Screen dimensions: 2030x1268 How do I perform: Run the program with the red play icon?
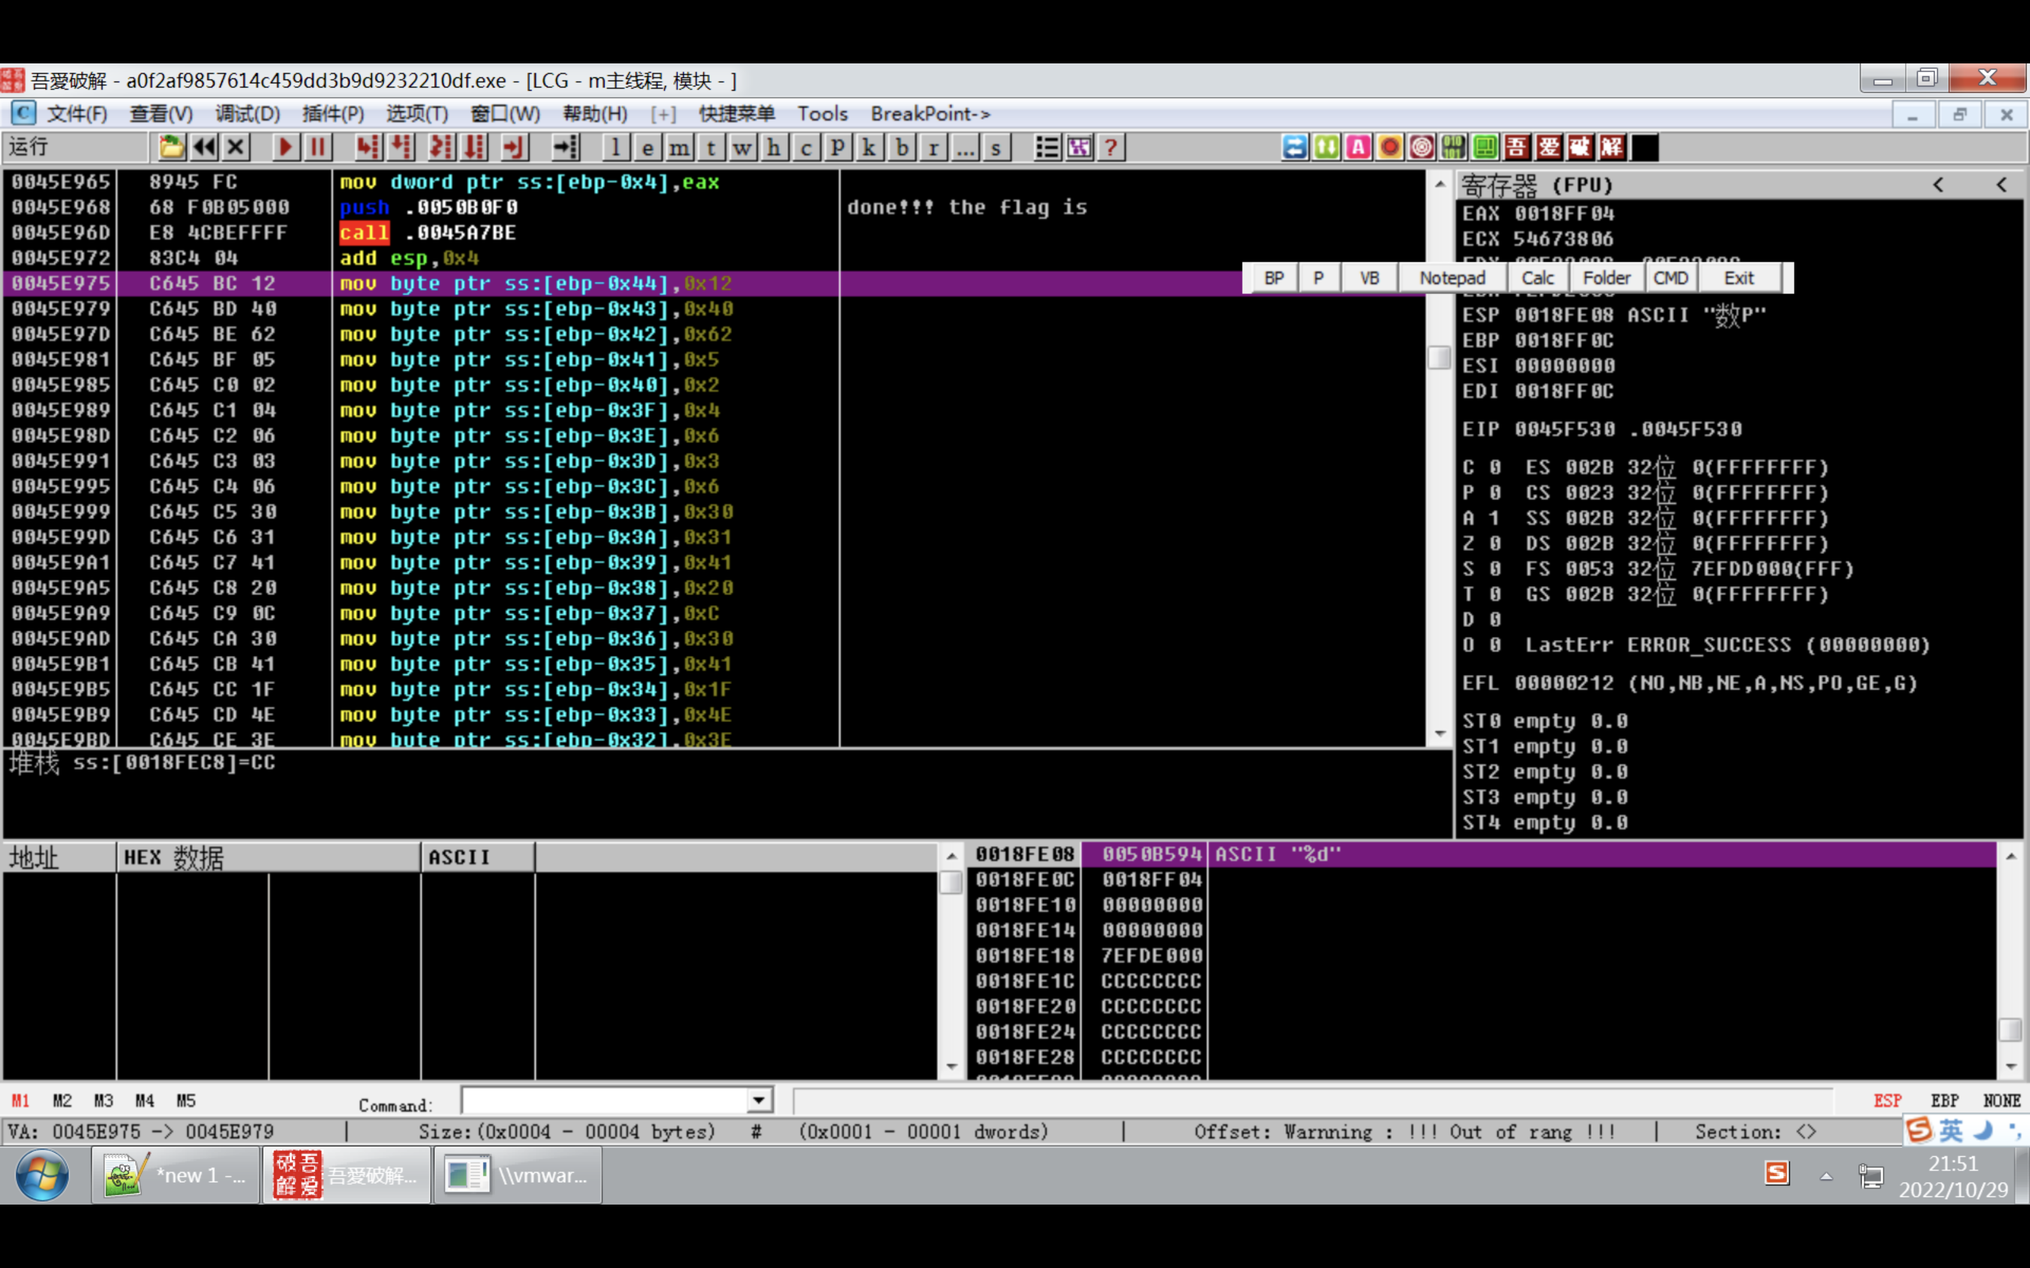pyautogui.click(x=285, y=148)
